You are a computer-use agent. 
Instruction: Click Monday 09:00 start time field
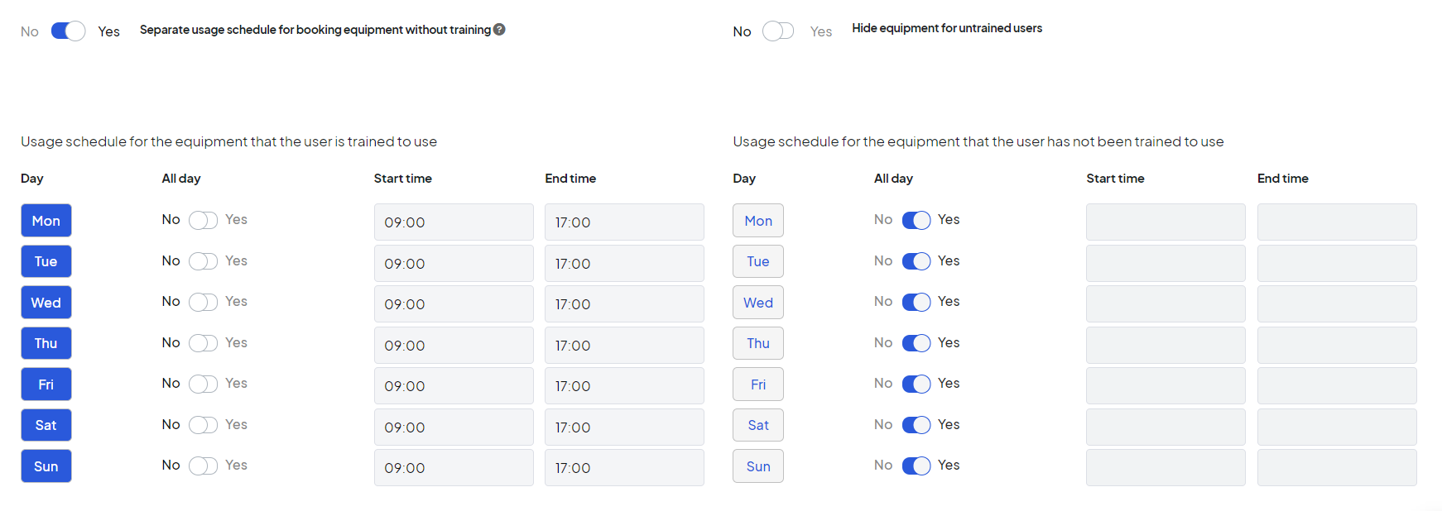(453, 222)
